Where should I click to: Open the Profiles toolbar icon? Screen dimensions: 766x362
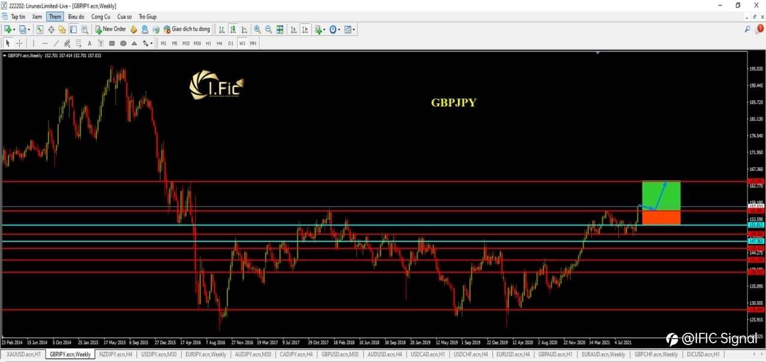click(23, 29)
